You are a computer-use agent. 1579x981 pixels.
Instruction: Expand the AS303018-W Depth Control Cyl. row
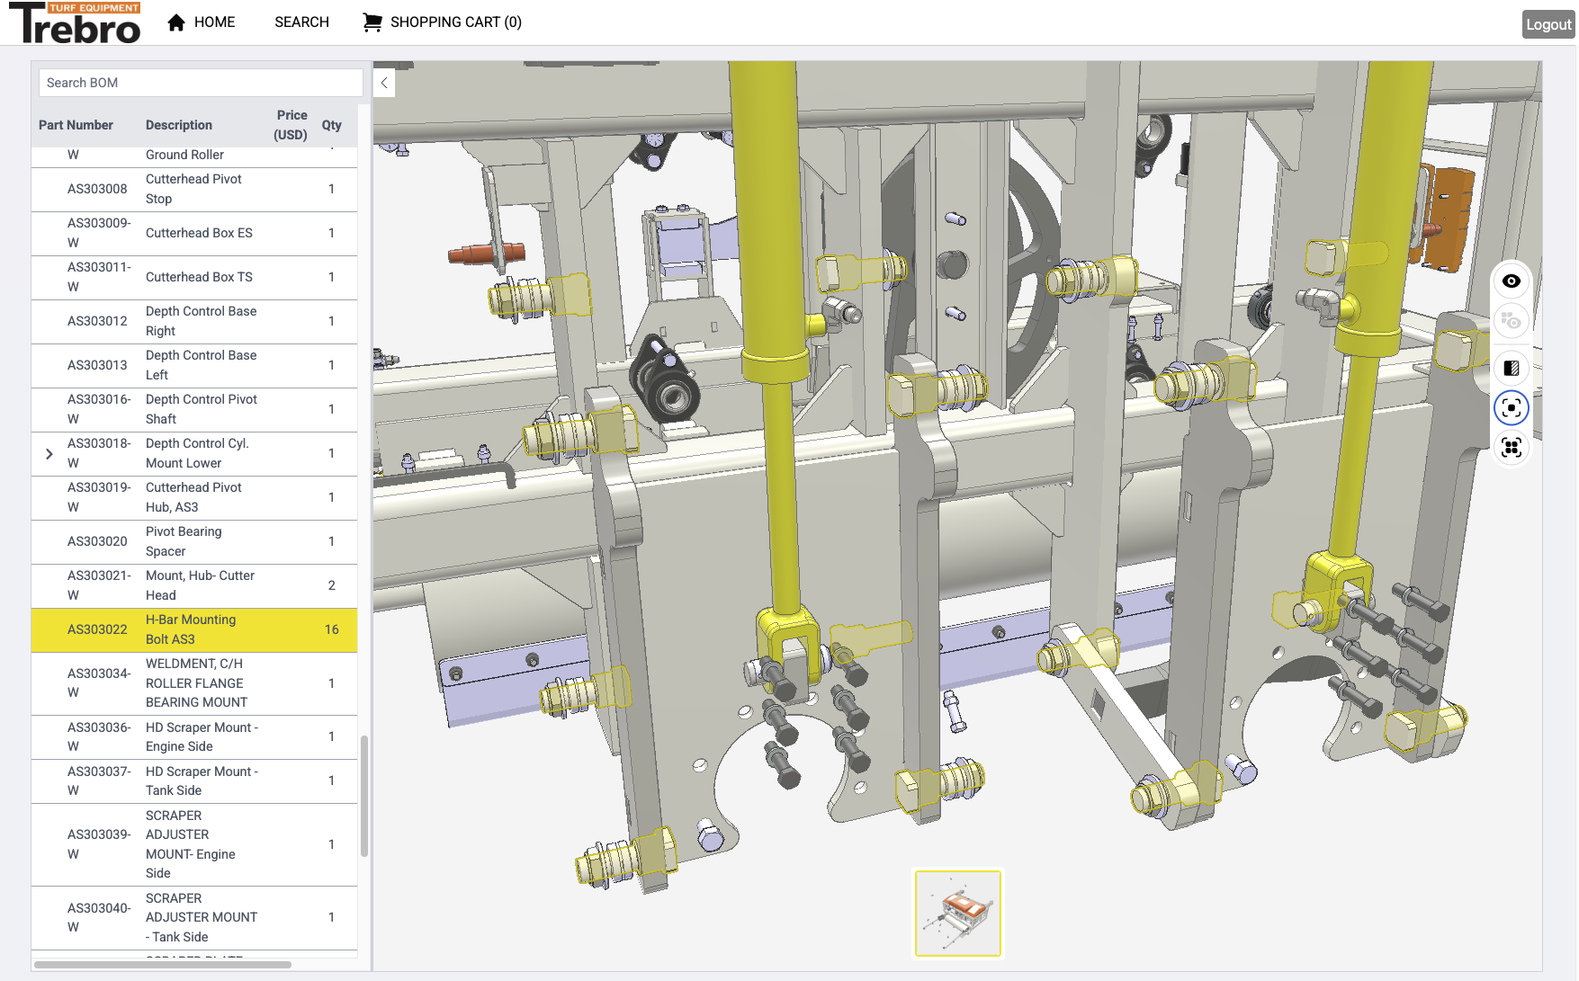[49, 454]
